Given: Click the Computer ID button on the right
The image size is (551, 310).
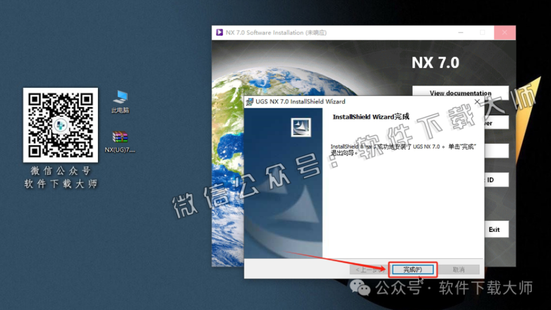Looking at the screenshot, I should [495, 179].
